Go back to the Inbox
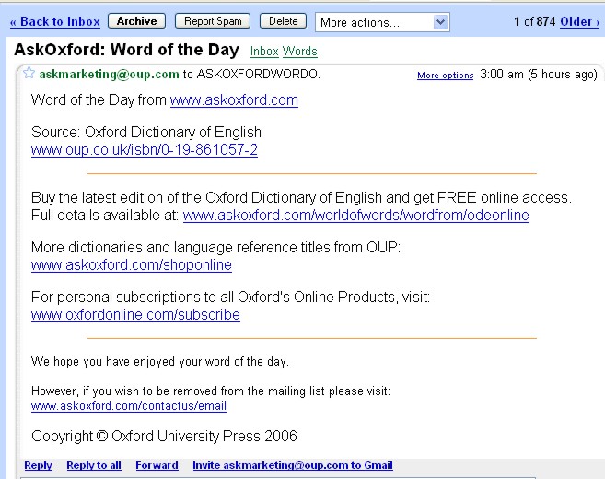605x479 pixels. pyautogui.click(x=54, y=21)
